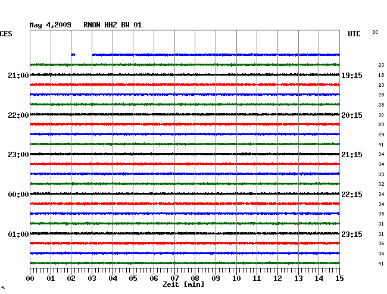The image size is (387, 294).
Task: Click minute tick label 01
Action: [51, 279]
